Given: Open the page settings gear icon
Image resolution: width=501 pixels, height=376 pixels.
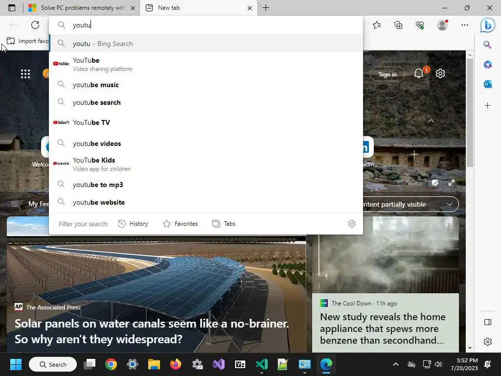Looking at the screenshot, I should click(440, 73).
